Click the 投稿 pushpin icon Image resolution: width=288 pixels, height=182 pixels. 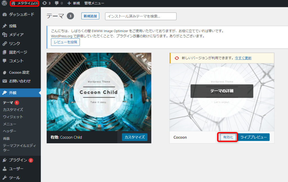pyautogui.click(x=4, y=26)
